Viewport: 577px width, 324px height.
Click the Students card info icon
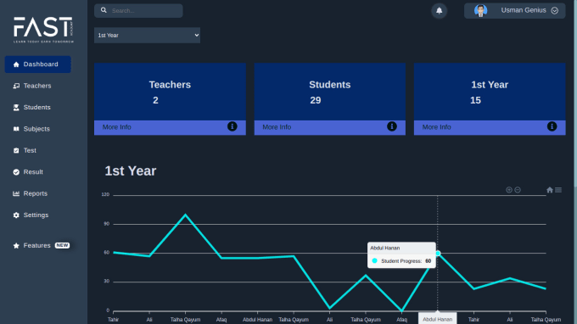coord(392,126)
